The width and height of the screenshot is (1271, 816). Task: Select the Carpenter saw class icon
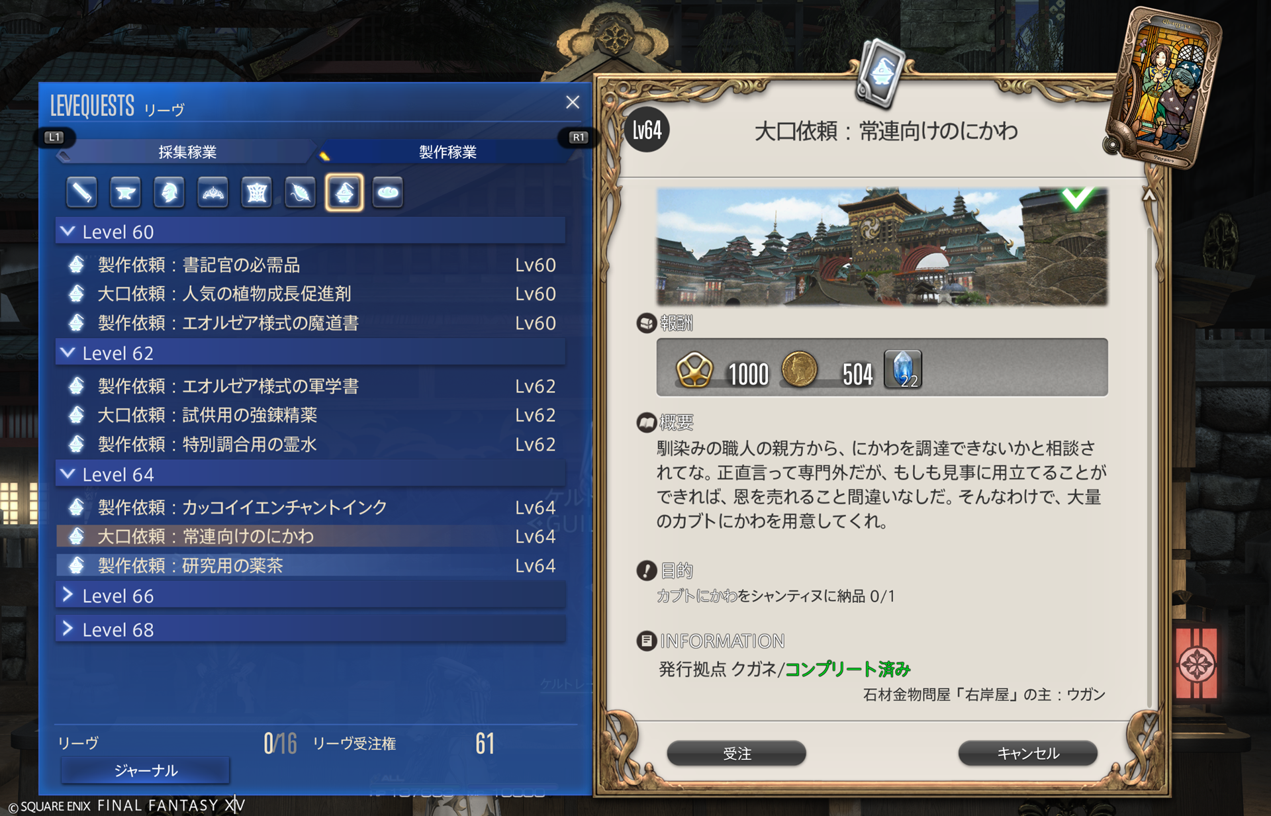(x=81, y=193)
